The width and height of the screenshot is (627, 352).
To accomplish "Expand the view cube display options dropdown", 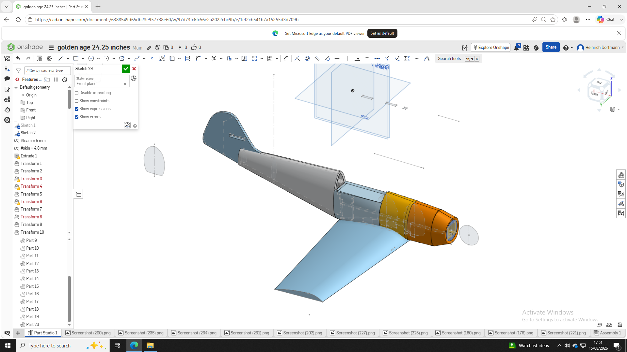I will (x=619, y=110).
